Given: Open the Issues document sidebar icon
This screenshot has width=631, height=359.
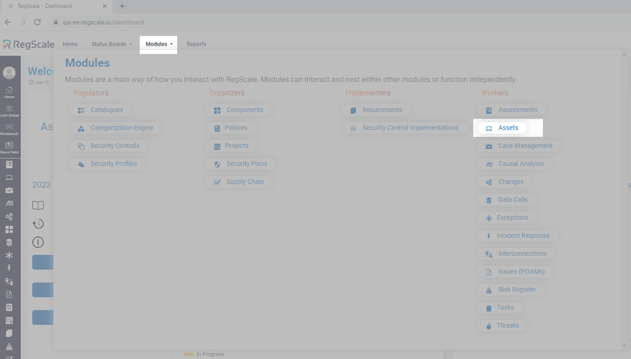Looking at the screenshot, I should [9, 294].
